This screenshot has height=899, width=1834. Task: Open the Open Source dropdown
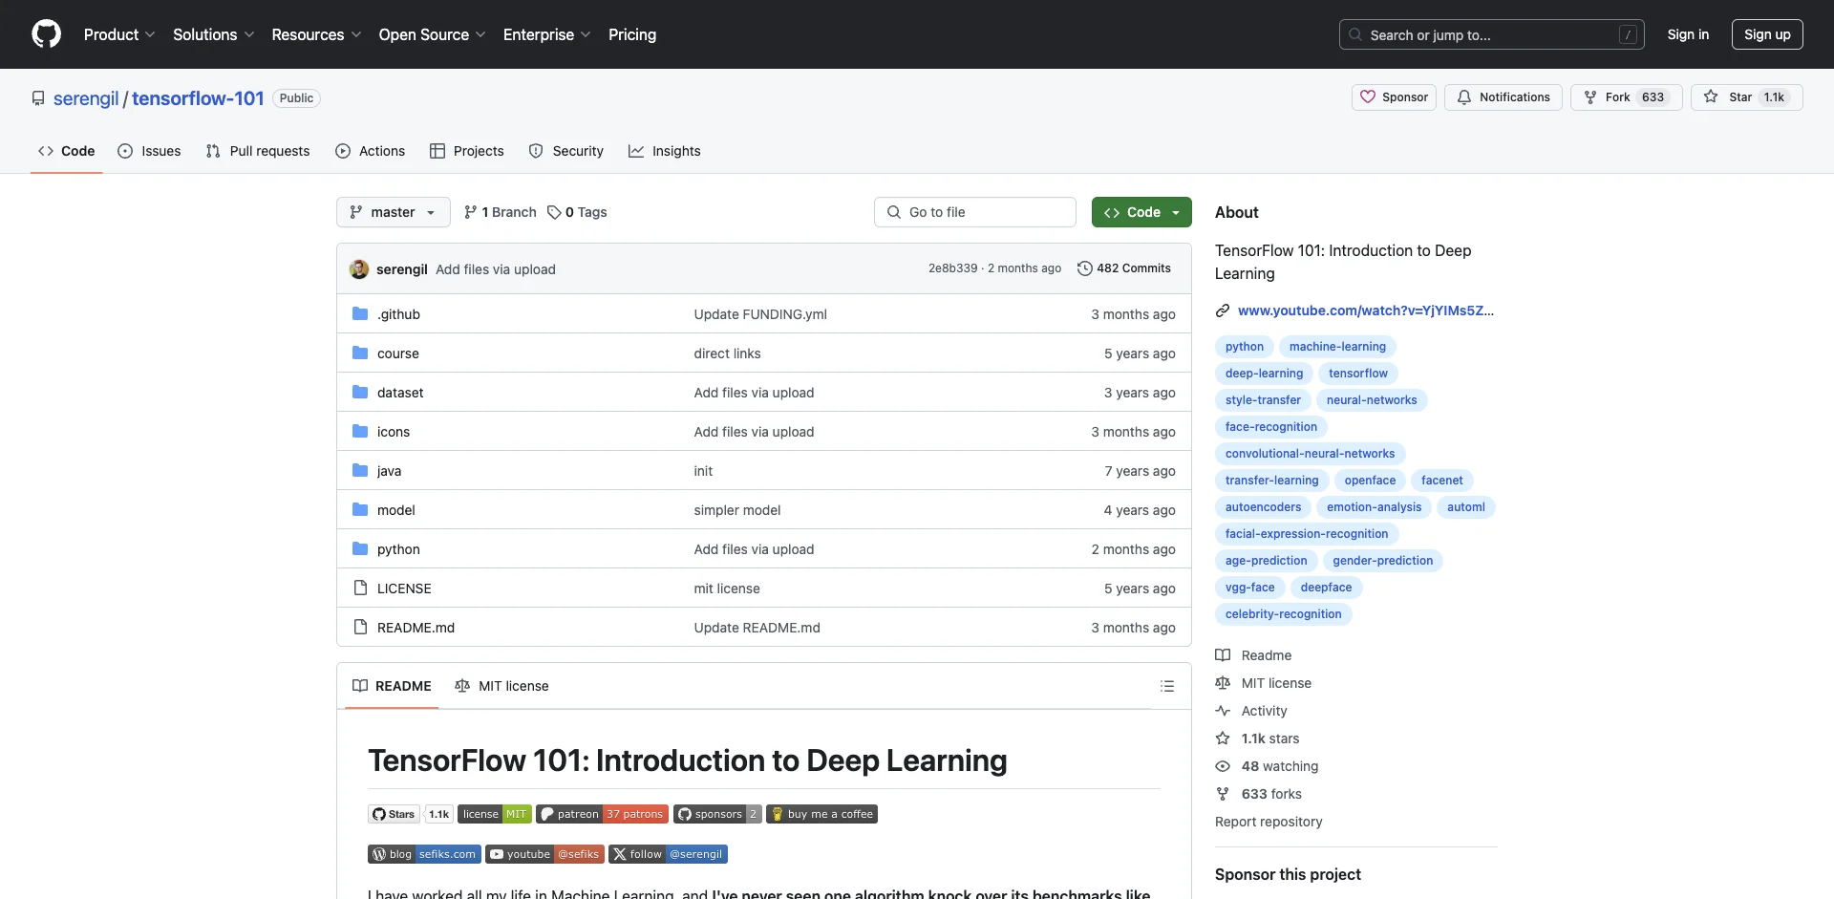[x=433, y=34]
